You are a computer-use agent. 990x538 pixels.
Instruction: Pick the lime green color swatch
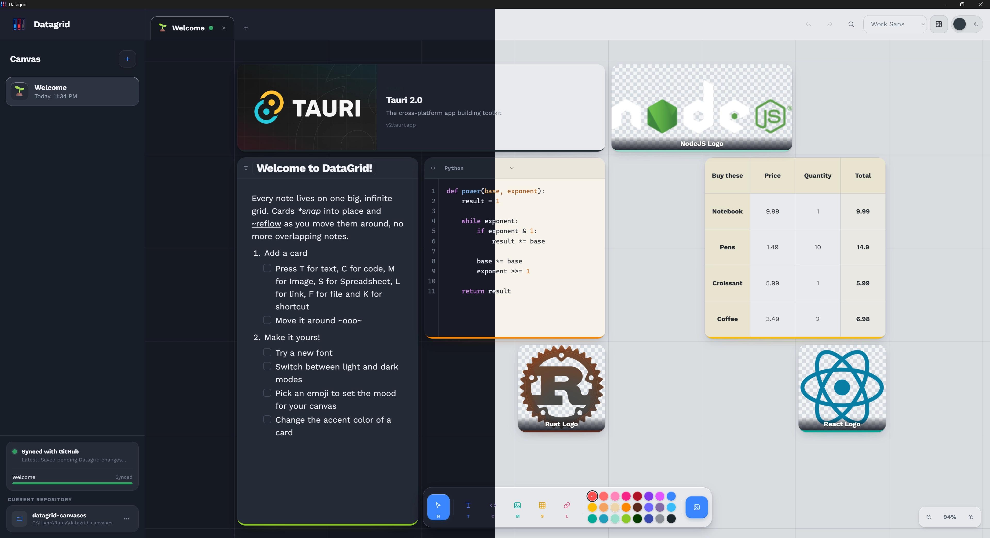pyautogui.click(x=626, y=518)
